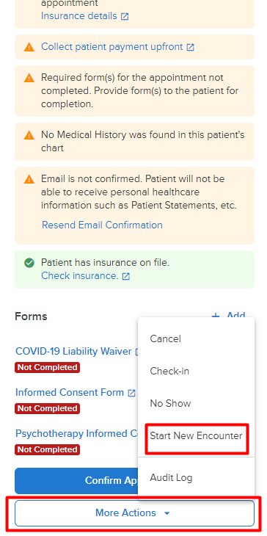Open the COVID-19 Liability Waiver form
267x536 pixels.
pyautogui.click(x=73, y=352)
